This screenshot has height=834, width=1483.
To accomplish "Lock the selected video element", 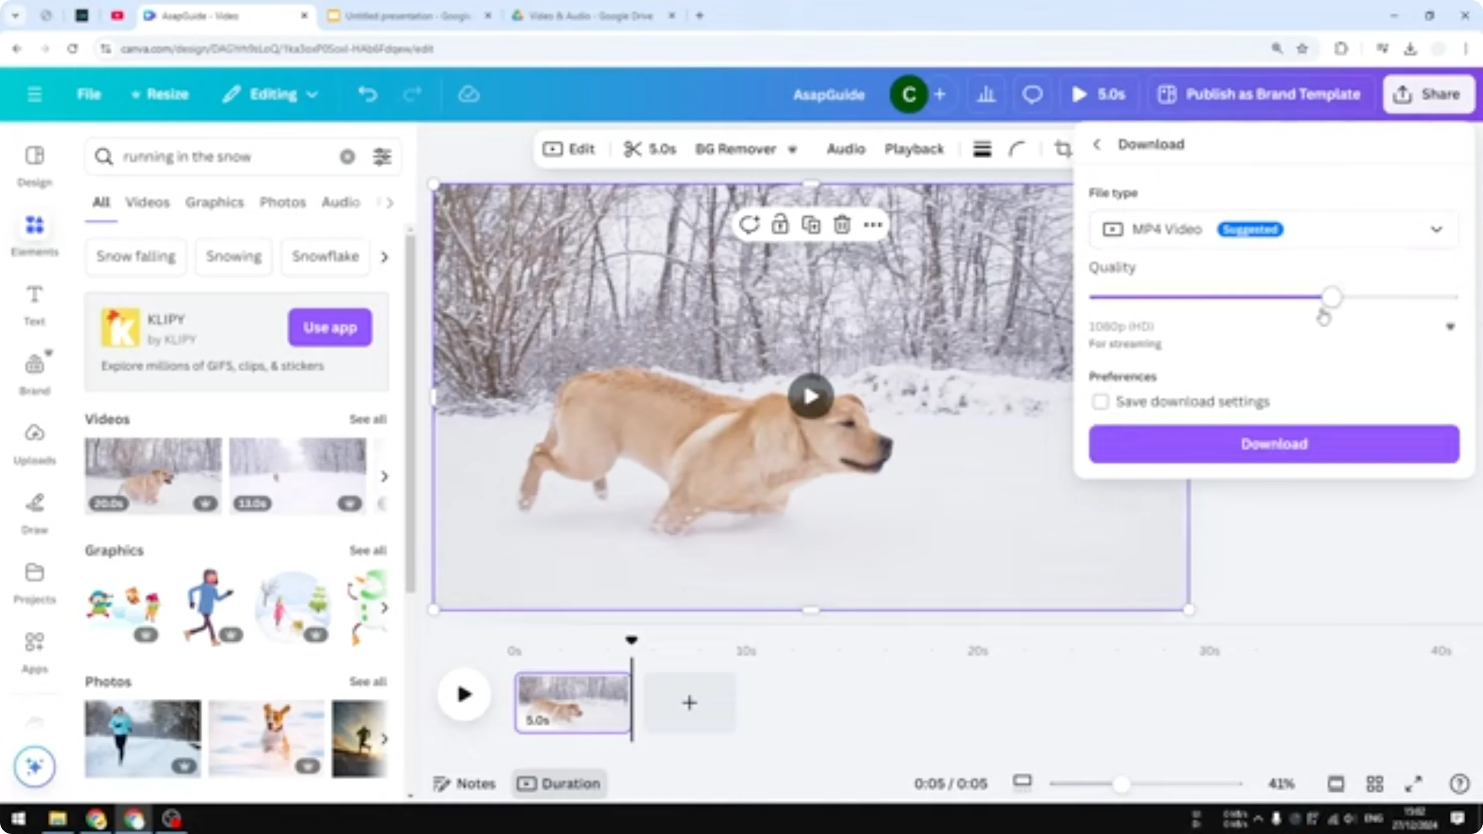I will coord(780,224).
